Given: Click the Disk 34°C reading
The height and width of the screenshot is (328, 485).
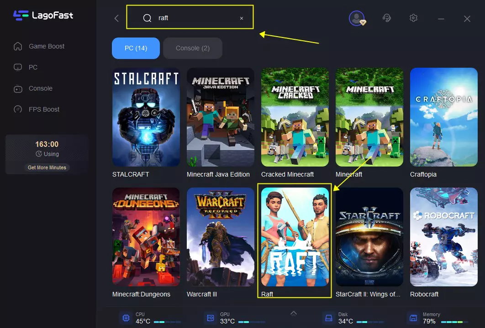Looking at the screenshot, I should pyautogui.click(x=346, y=321).
